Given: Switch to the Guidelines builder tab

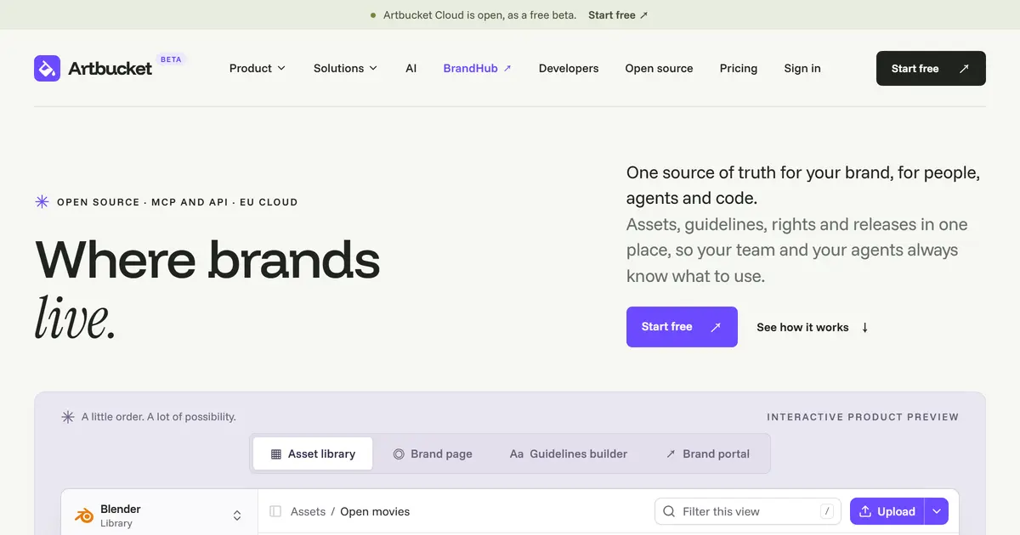Looking at the screenshot, I should click(569, 454).
